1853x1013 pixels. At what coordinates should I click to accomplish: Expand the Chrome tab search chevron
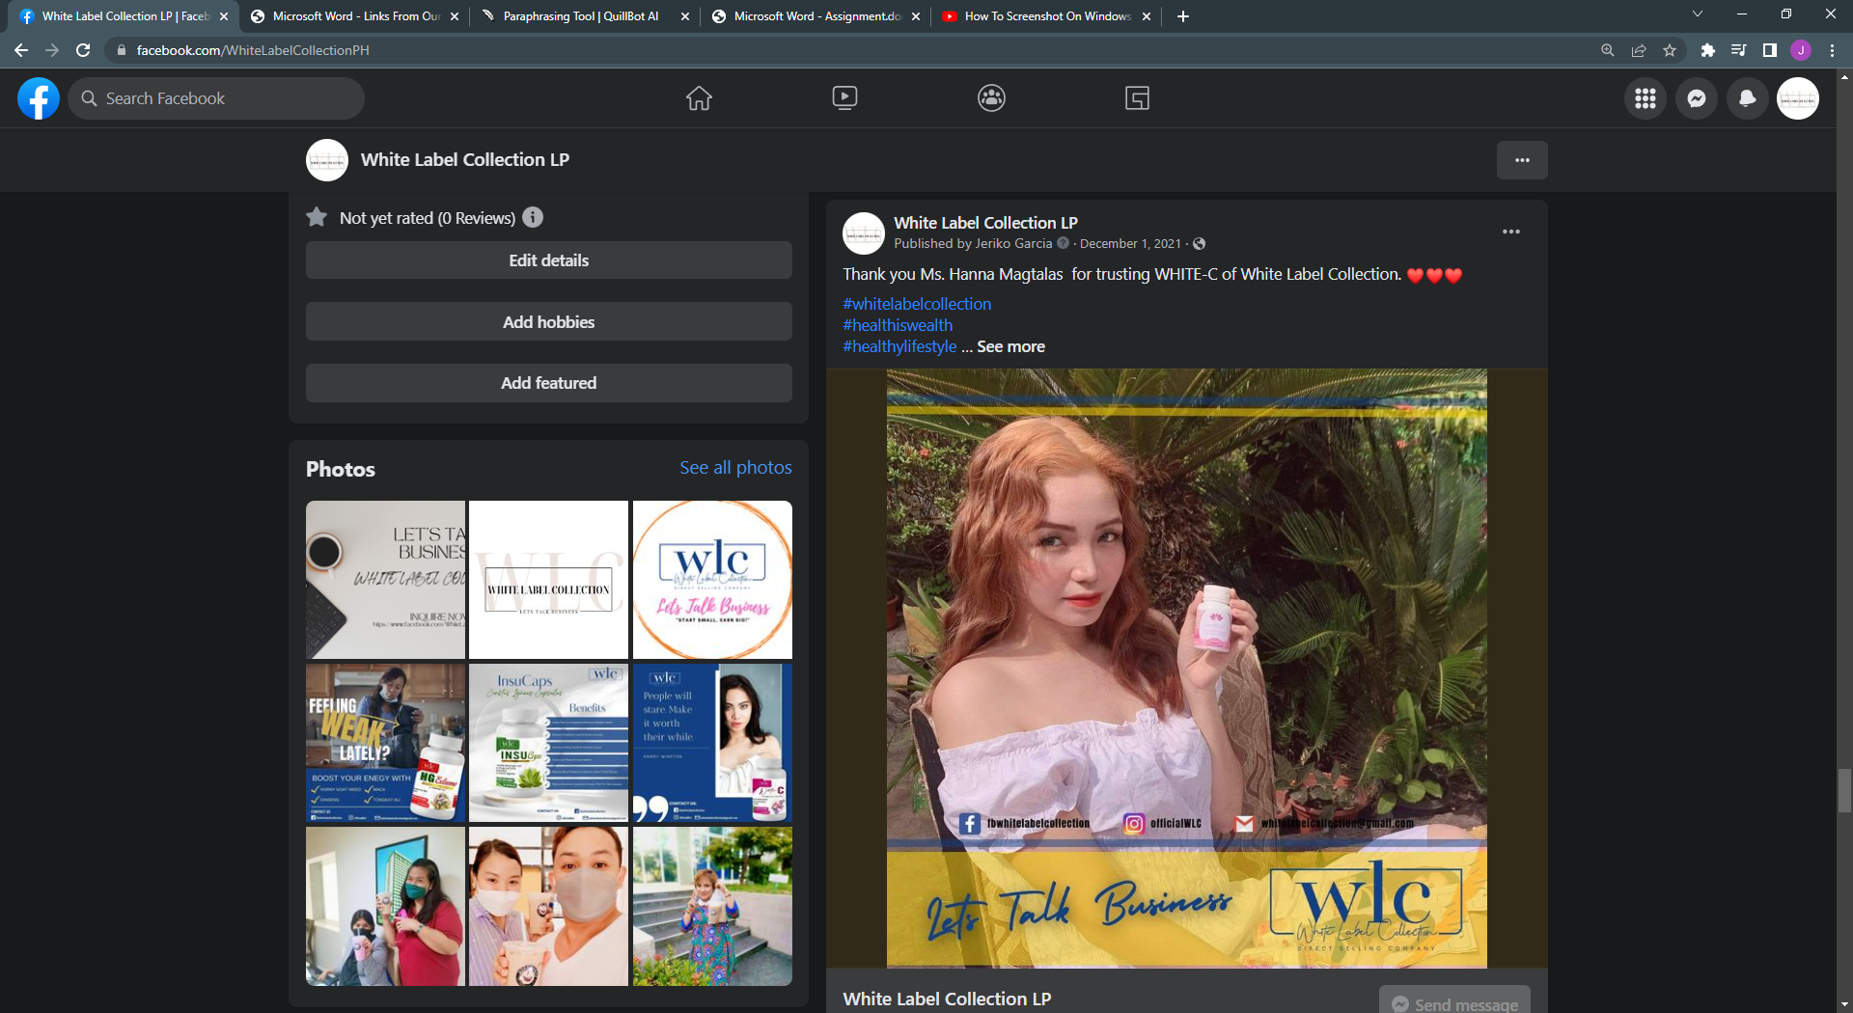(1698, 14)
